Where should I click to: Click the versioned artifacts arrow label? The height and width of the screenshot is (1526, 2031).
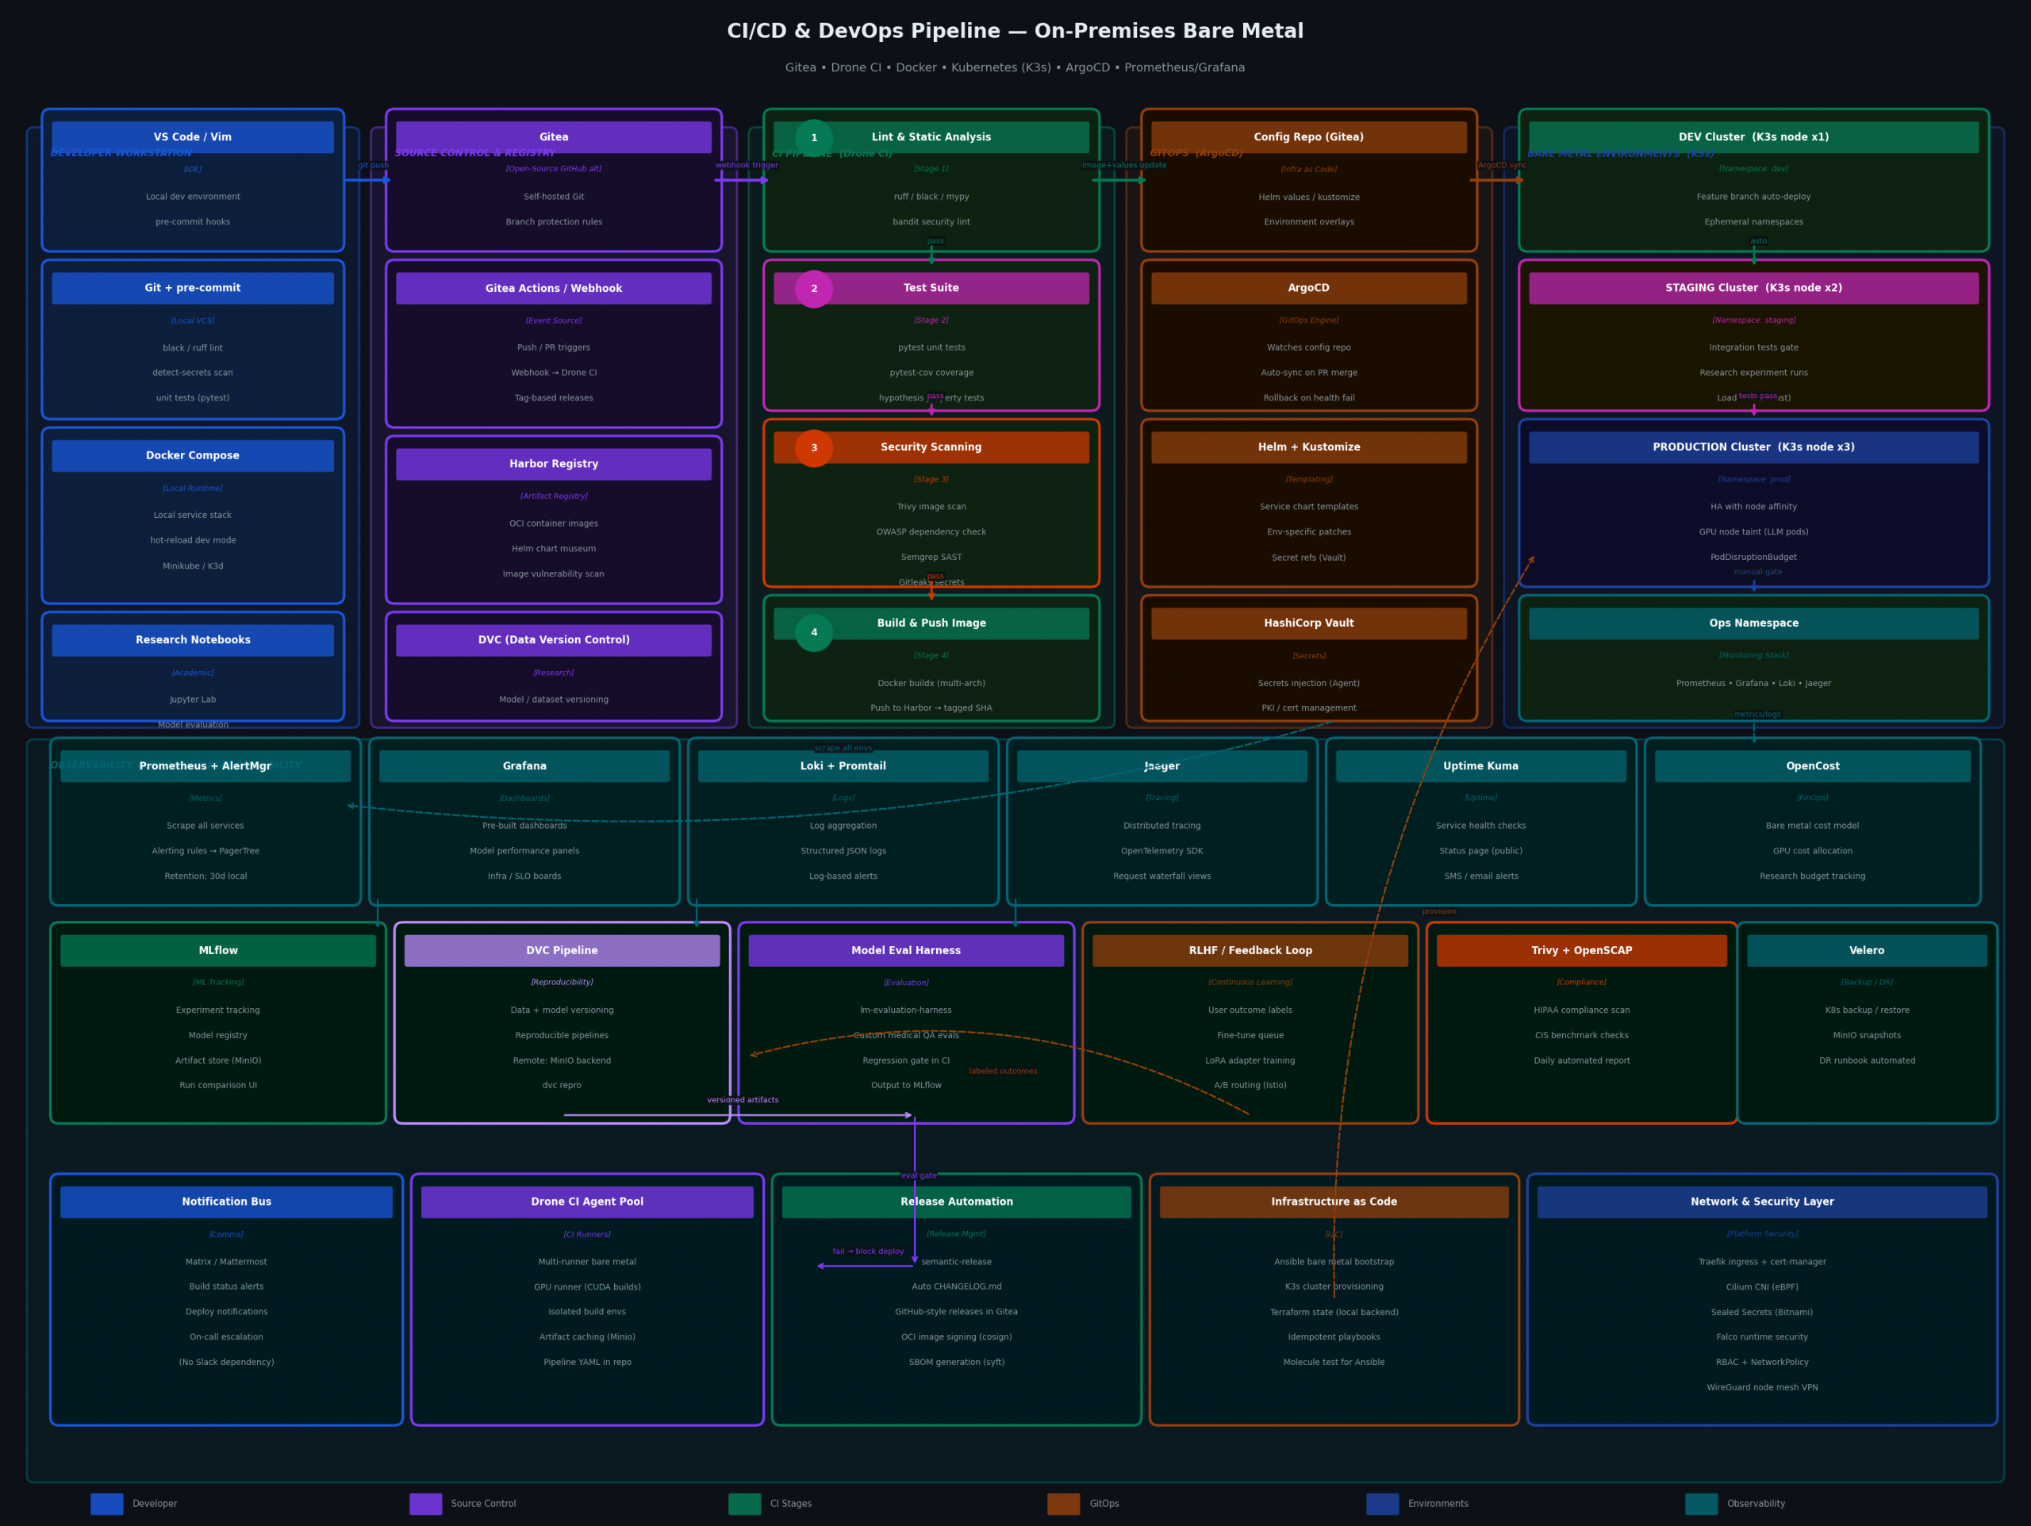tap(742, 1100)
